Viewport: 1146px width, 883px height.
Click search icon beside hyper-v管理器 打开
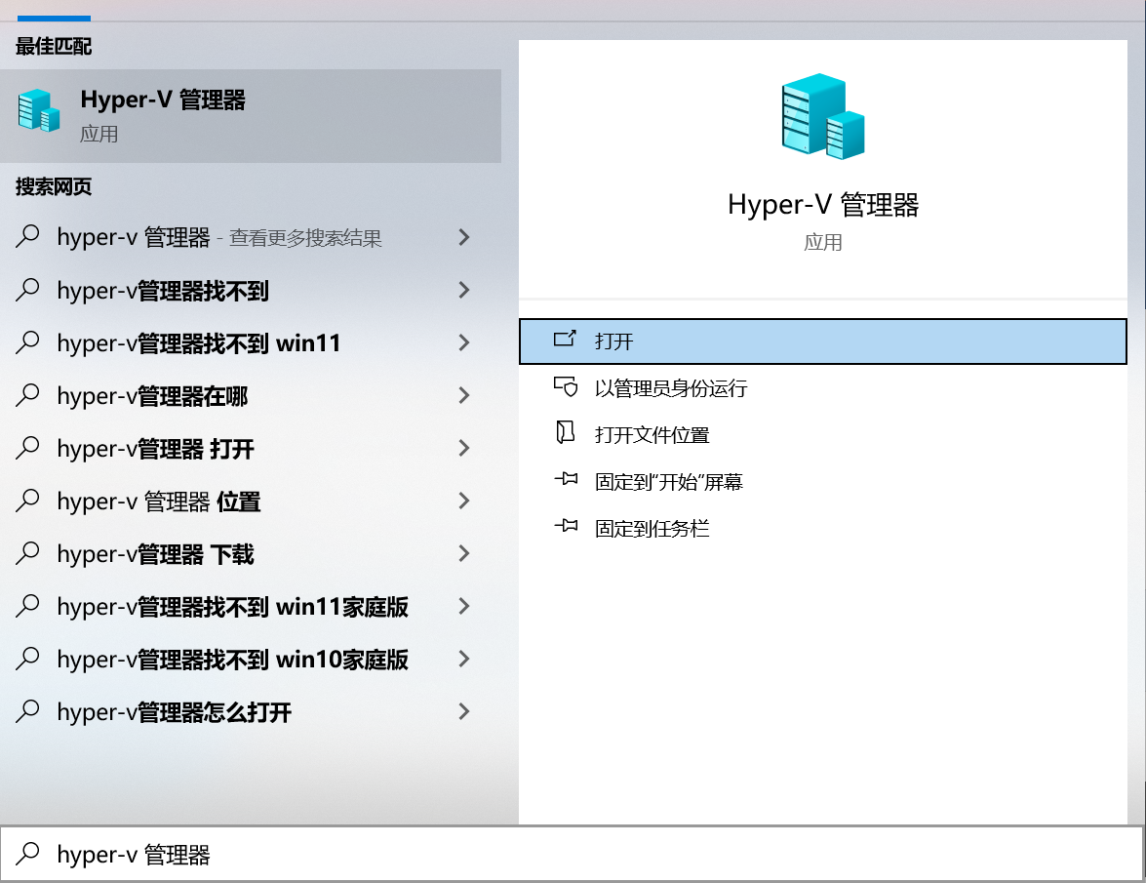tap(27, 447)
